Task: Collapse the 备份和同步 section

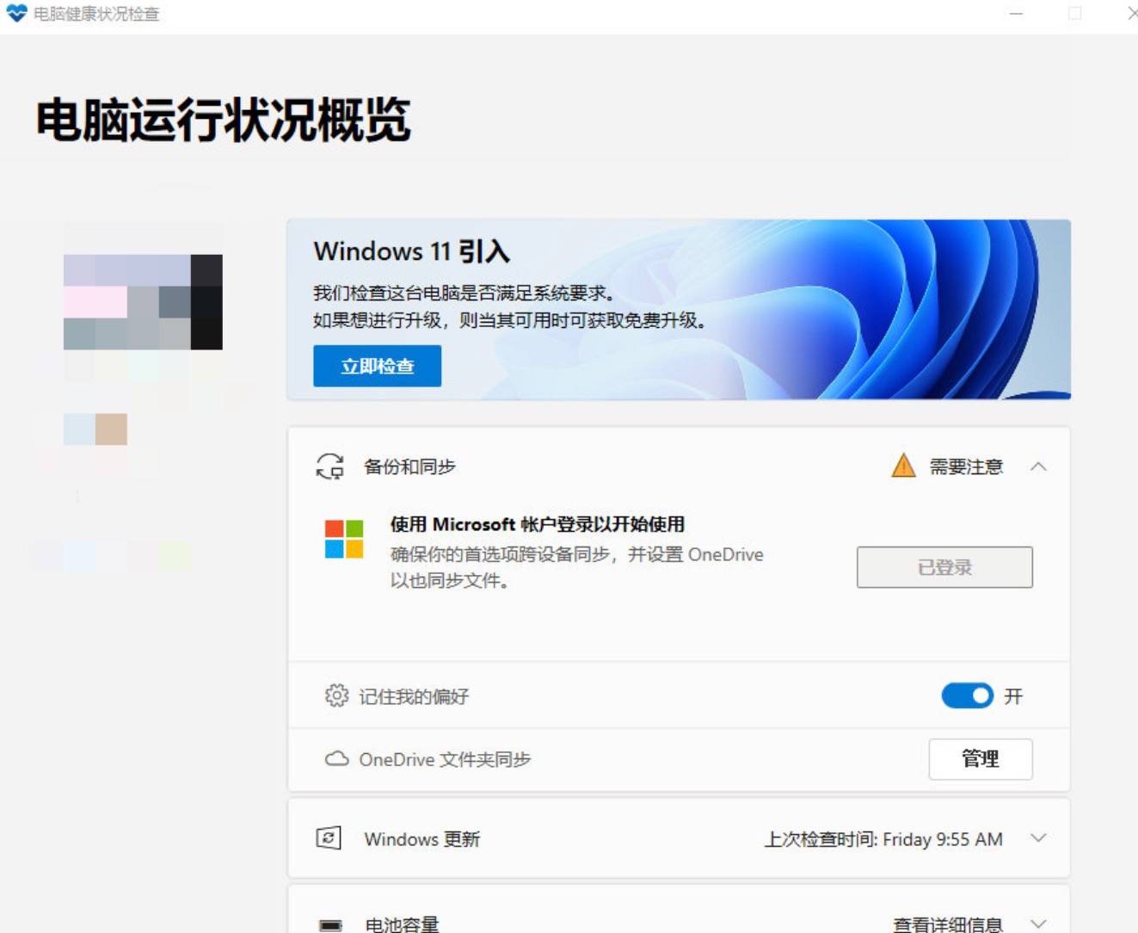Action: click(x=1040, y=466)
